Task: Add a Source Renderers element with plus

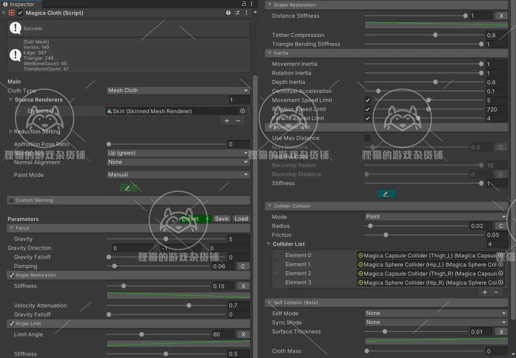Action: click(227, 121)
